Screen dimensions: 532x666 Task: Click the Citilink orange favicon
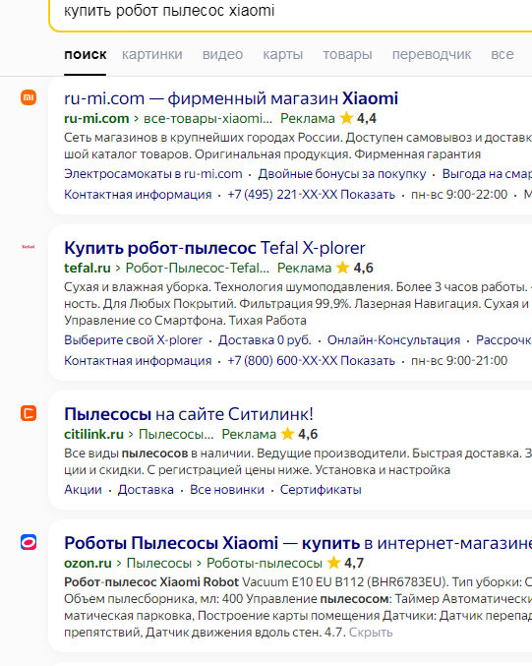click(x=29, y=413)
